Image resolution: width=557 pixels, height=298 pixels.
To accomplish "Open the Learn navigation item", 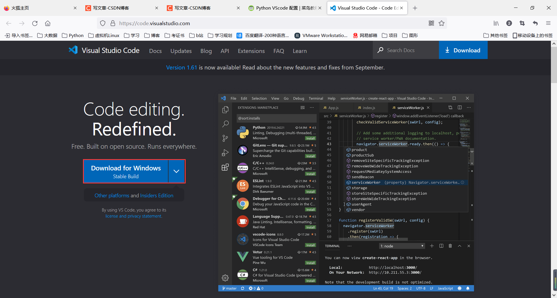I will [300, 51].
